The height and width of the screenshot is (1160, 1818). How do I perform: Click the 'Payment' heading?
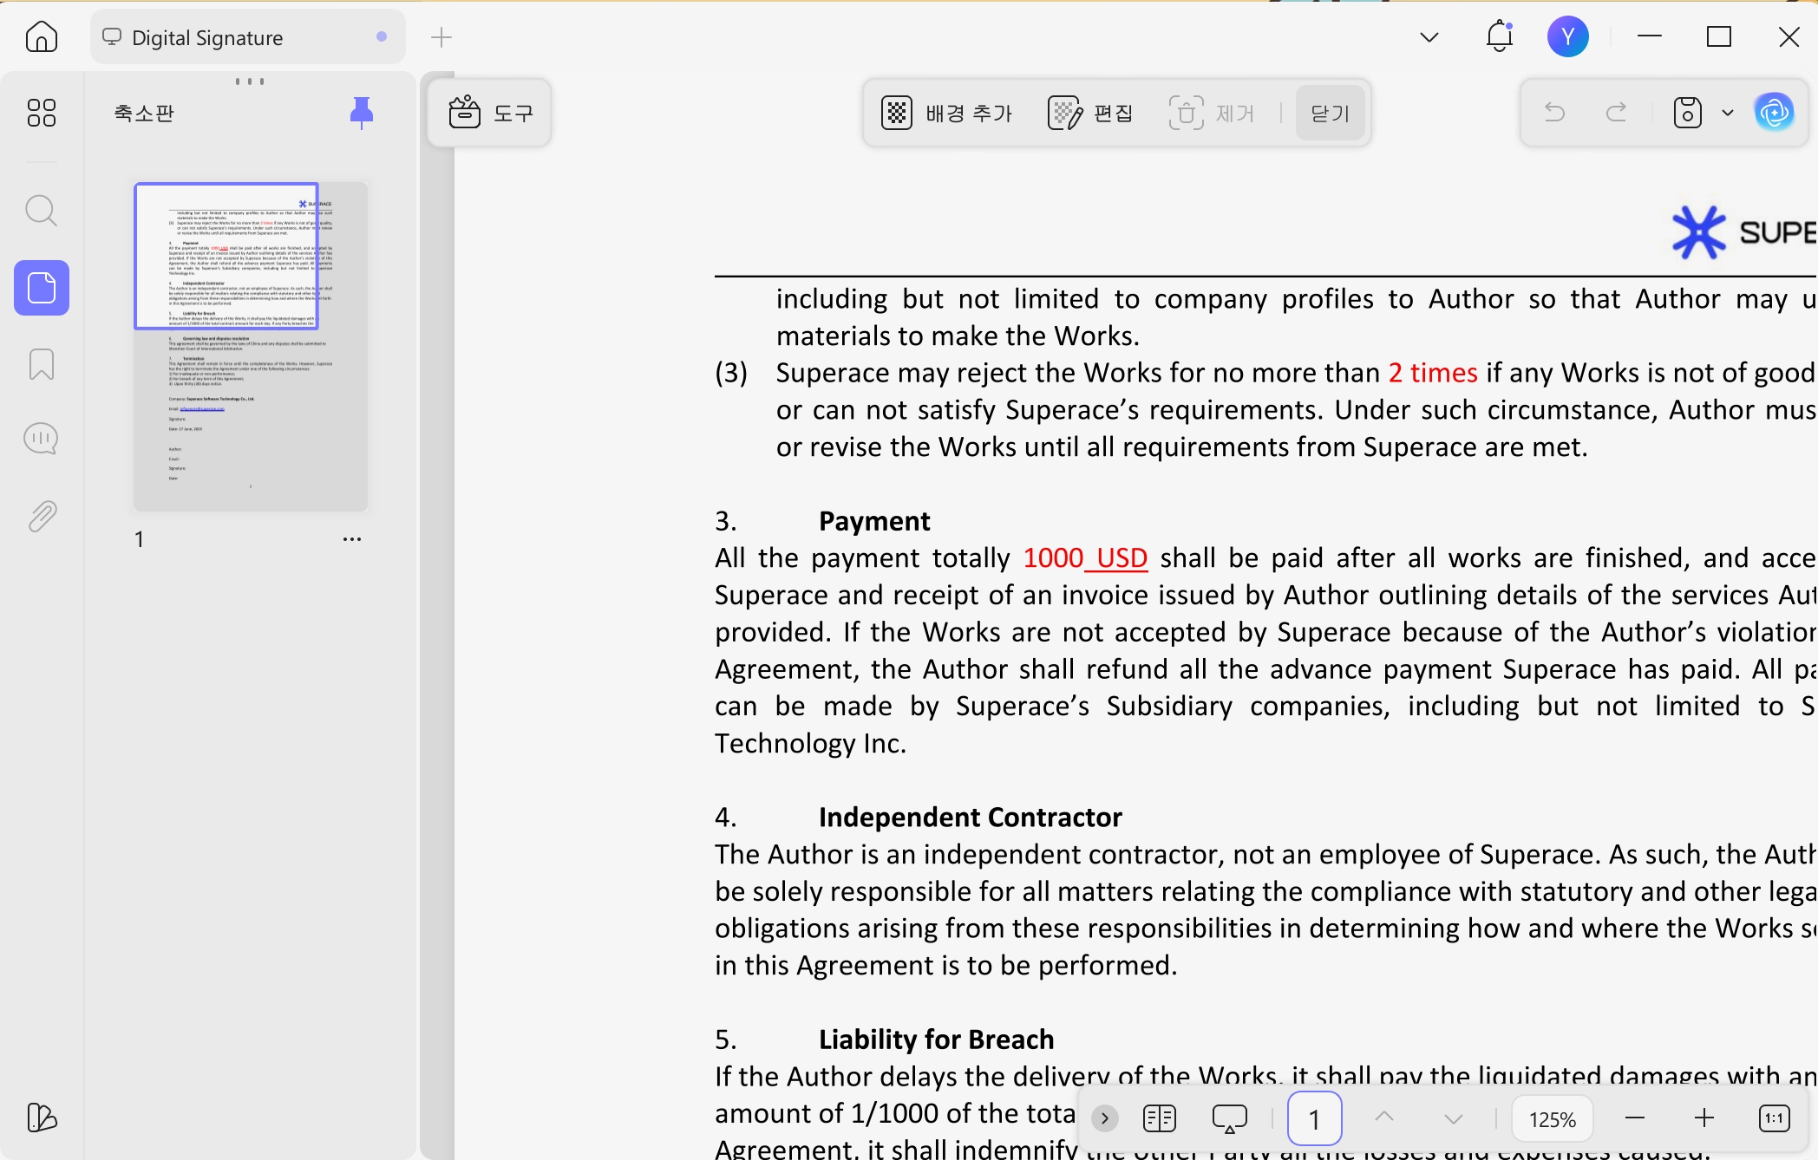tap(874, 521)
